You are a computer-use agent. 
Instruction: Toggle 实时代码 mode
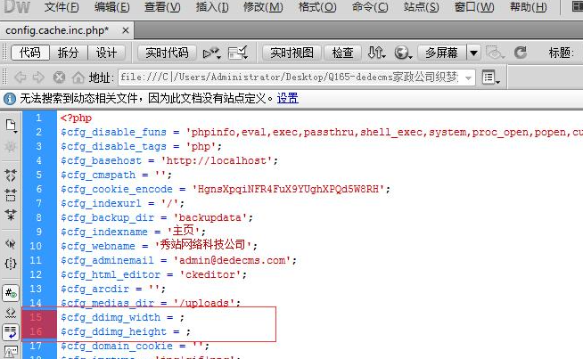pyautogui.click(x=167, y=53)
